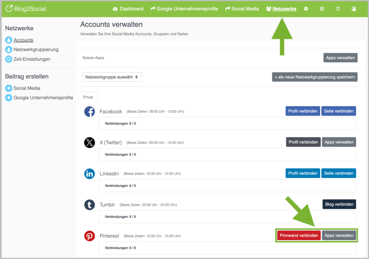Click the Accounts verwalten heading
The height and width of the screenshot is (259, 369).
click(111, 25)
